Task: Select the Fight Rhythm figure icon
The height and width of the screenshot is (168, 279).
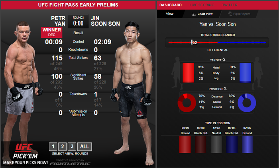Action: coord(230,14)
